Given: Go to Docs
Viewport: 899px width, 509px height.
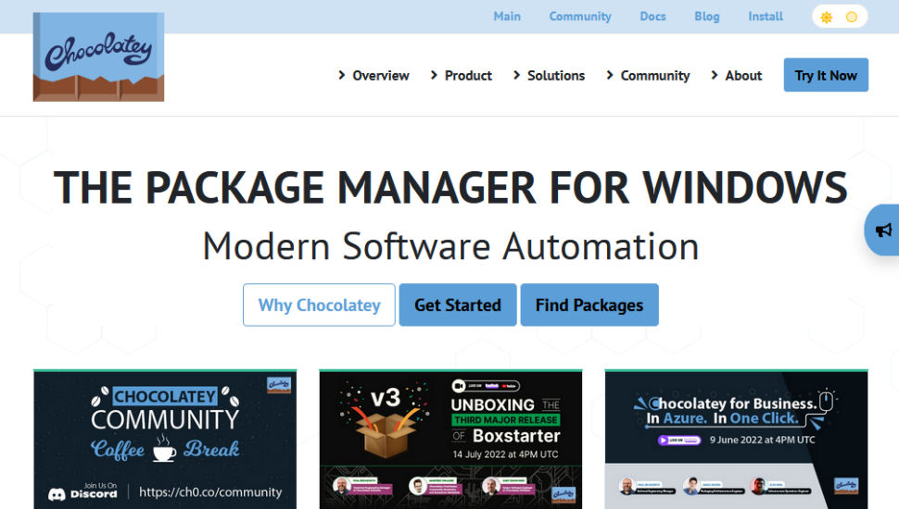Looking at the screenshot, I should click(652, 17).
